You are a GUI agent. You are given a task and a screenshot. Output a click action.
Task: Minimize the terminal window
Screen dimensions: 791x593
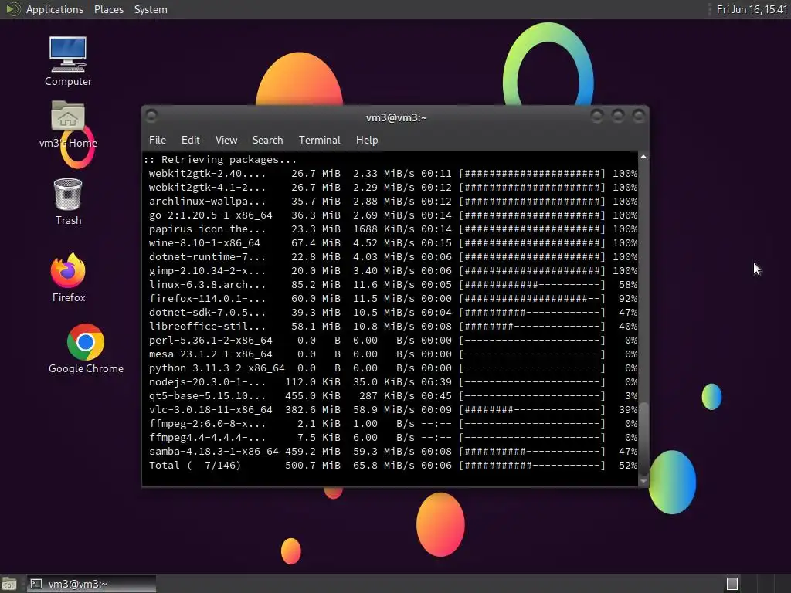click(x=597, y=117)
